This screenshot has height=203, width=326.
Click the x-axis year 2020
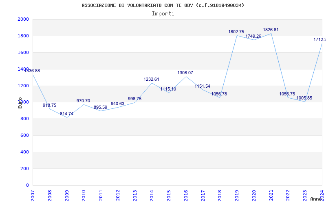point(254,196)
